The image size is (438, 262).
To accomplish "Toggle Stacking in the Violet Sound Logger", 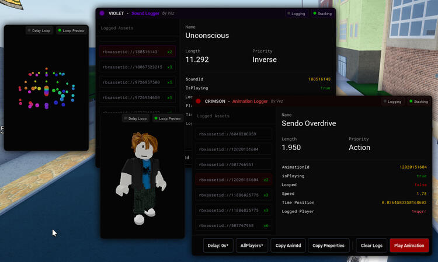I will pyautogui.click(x=322, y=13).
